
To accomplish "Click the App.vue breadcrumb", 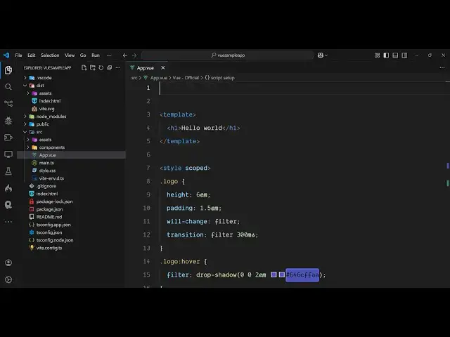I will pos(159,78).
